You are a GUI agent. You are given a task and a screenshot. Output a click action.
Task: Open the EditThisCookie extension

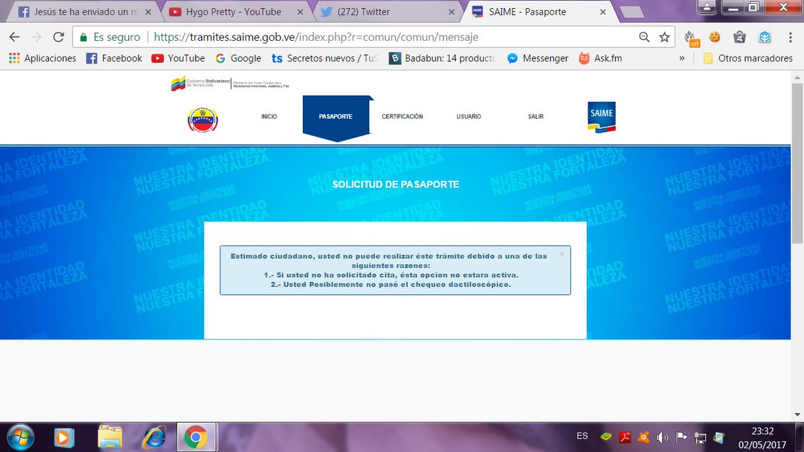(714, 37)
